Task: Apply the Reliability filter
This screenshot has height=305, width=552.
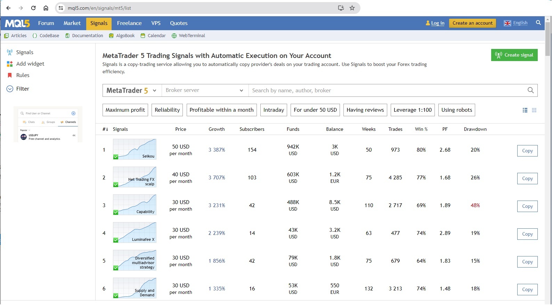Action: pos(167,110)
